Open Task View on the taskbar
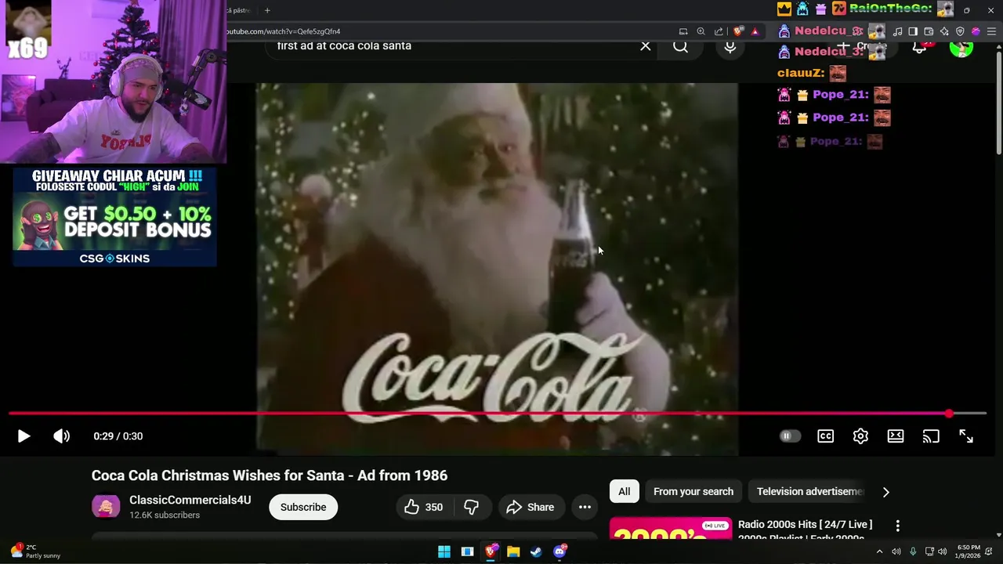The width and height of the screenshot is (1003, 564). tap(467, 551)
